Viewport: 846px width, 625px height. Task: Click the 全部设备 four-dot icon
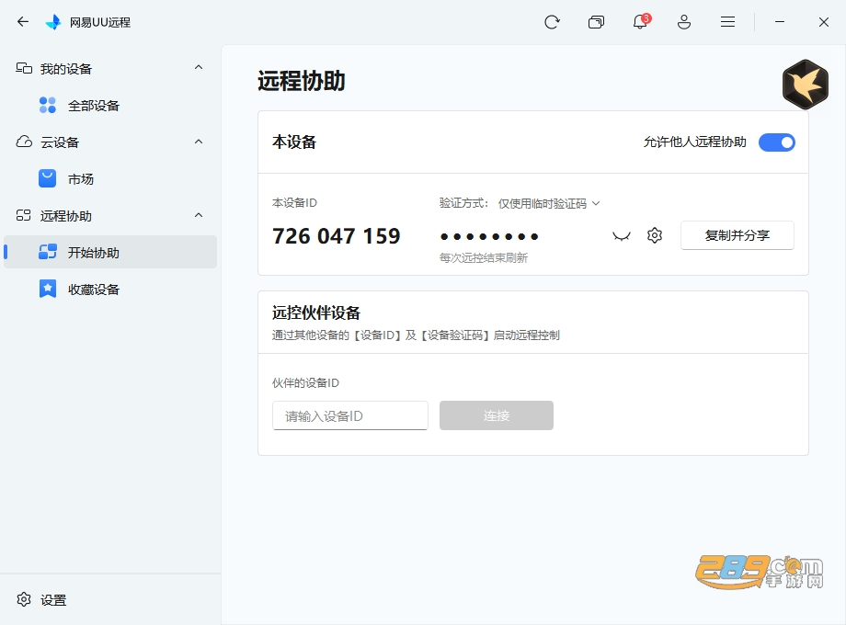48,105
